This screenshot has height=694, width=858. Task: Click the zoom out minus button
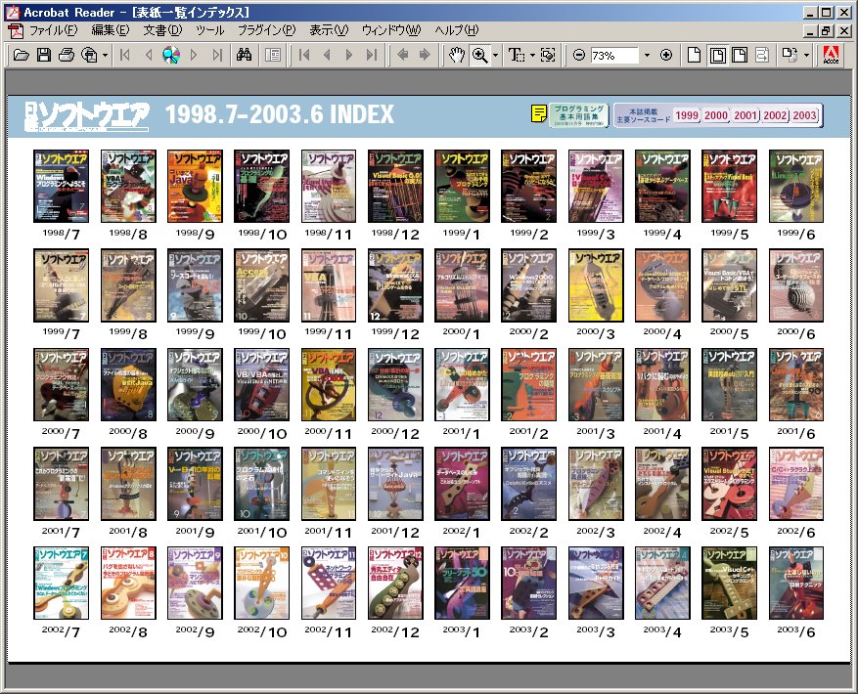tap(579, 55)
